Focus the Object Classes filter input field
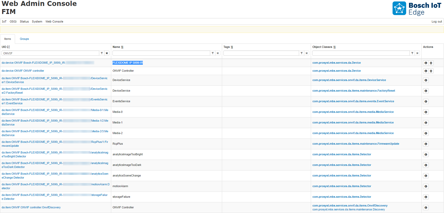The image size is (444, 213). [x=361, y=53]
